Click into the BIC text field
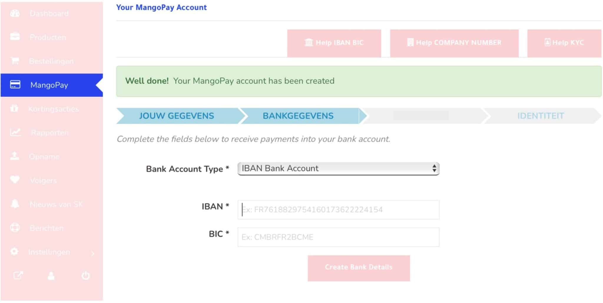 (x=338, y=237)
